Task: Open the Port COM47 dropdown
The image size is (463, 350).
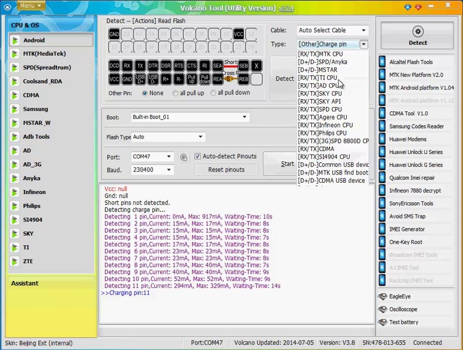Action: 152,157
